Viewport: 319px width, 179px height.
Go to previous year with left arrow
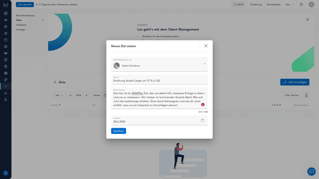coord(70,95)
